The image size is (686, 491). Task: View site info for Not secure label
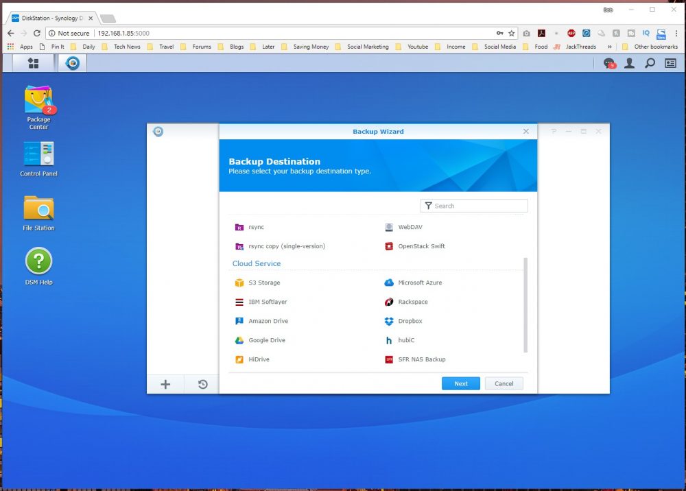(x=69, y=33)
